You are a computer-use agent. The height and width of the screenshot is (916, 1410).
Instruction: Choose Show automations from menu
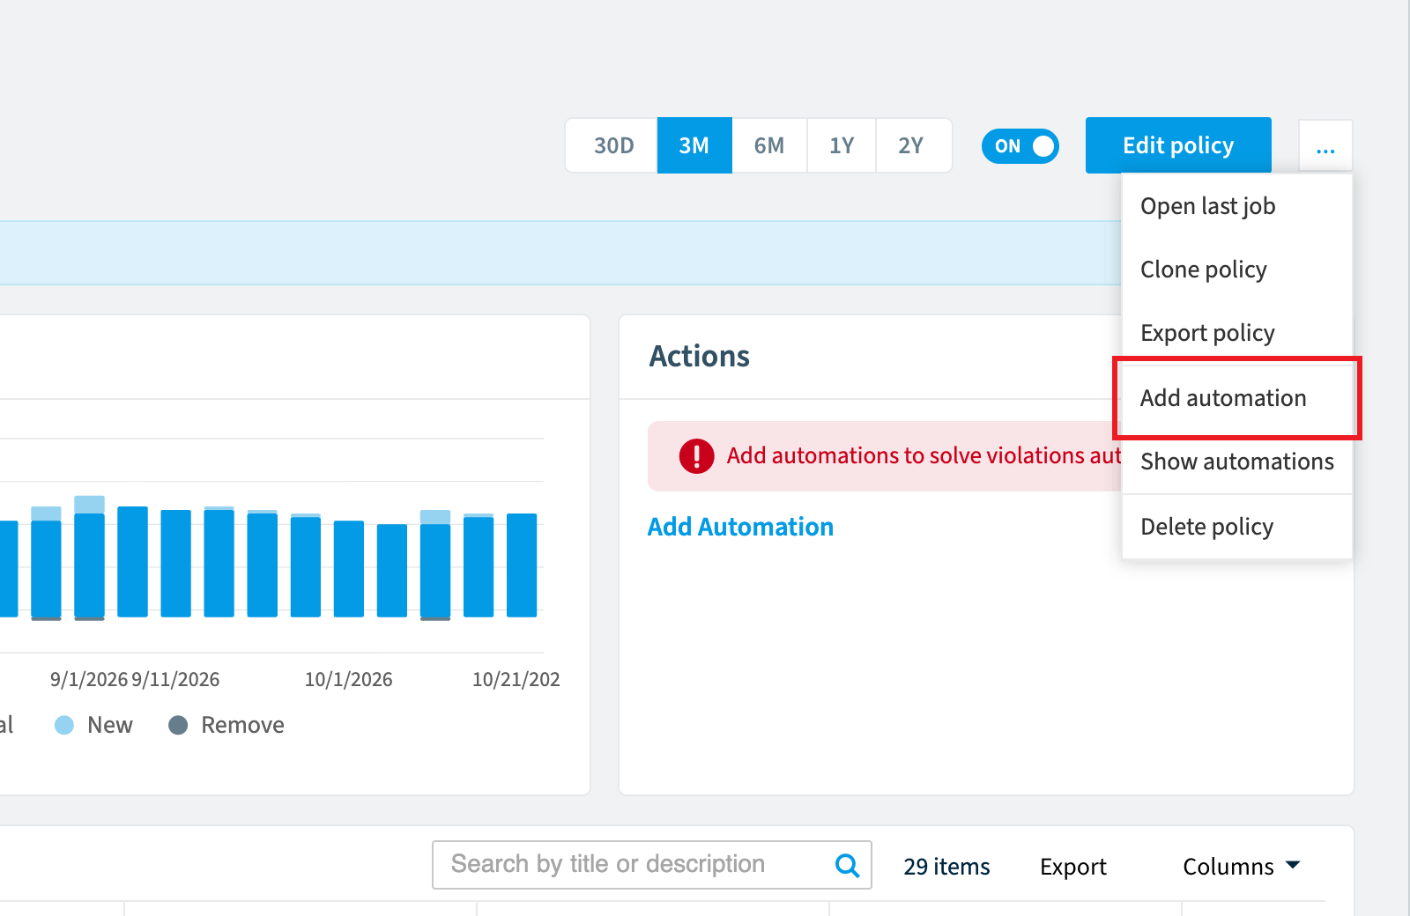[x=1237, y=462]
